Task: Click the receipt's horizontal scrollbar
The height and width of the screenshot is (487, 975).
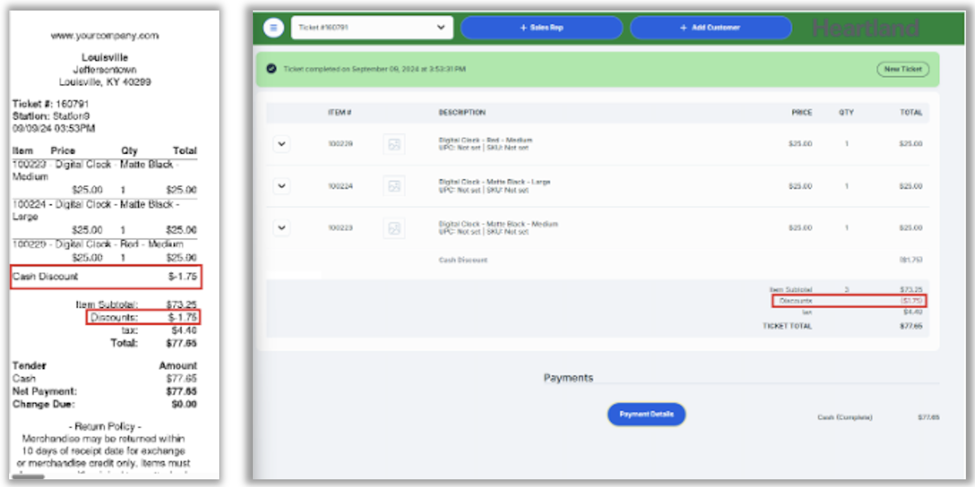Action: (28, 476)
